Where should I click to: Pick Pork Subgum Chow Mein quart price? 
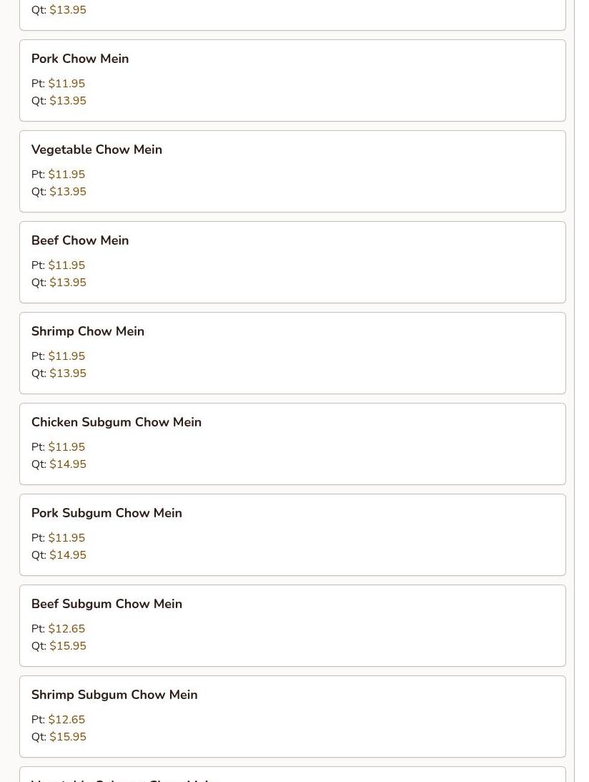[x=68, y=554]
